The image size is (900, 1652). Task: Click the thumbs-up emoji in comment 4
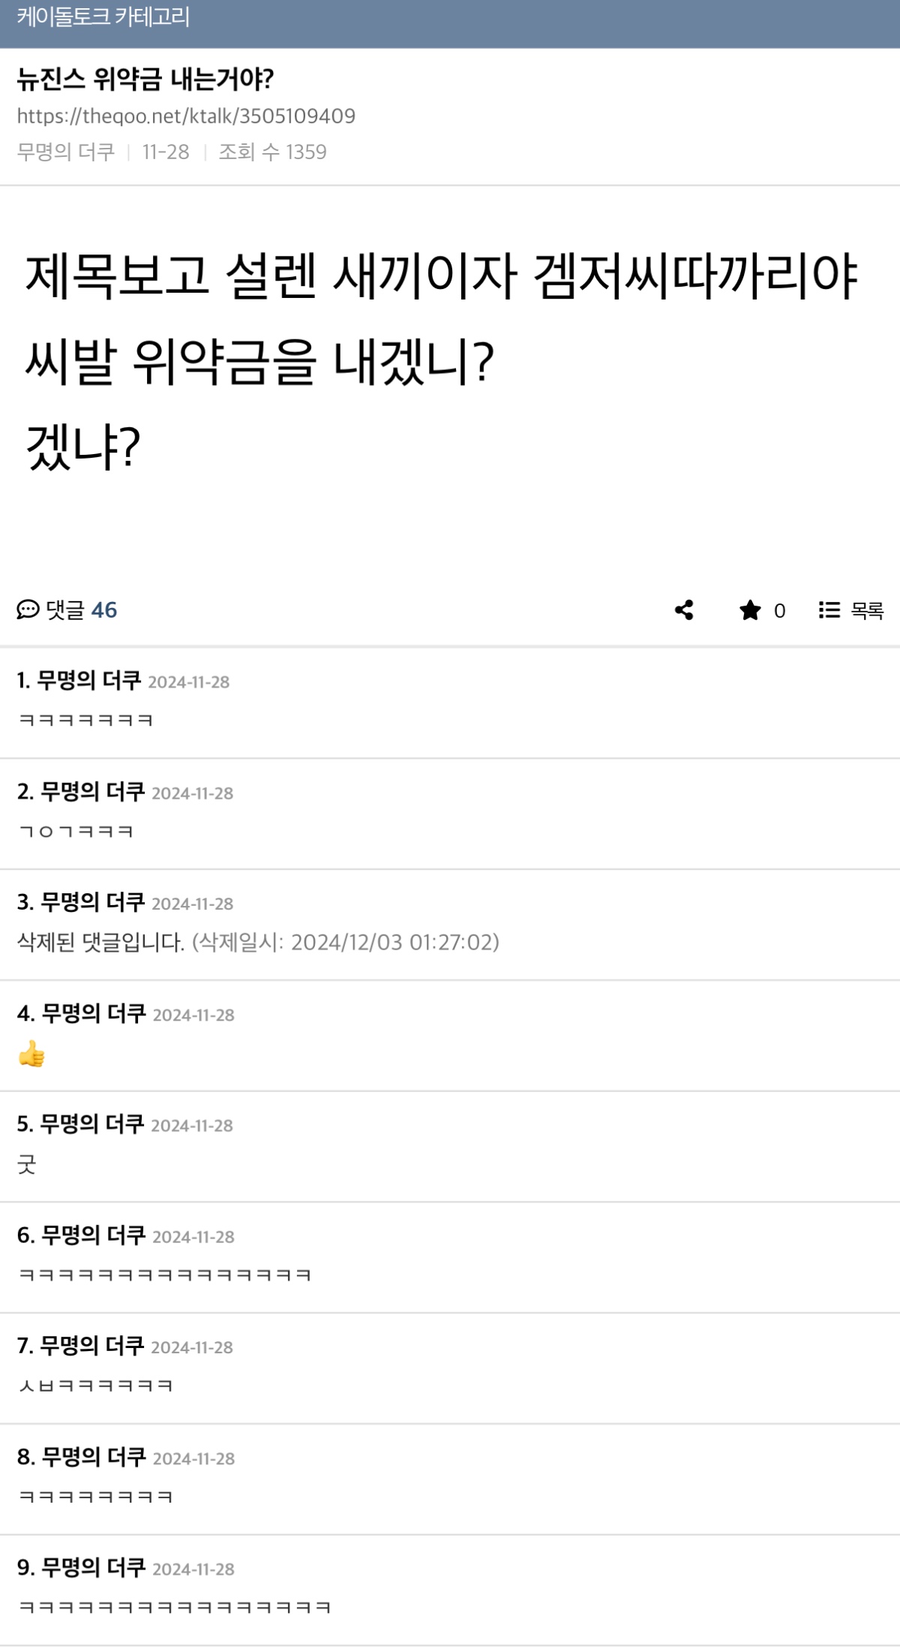[x=31, y=1054]
